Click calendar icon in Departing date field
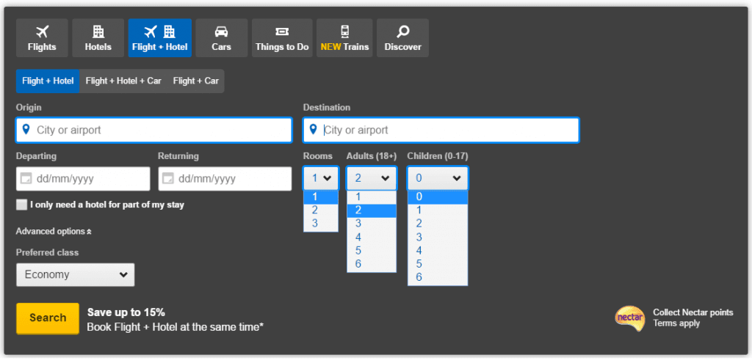The height and width of the screenshot is (360, 752). (x=26, y=179)
